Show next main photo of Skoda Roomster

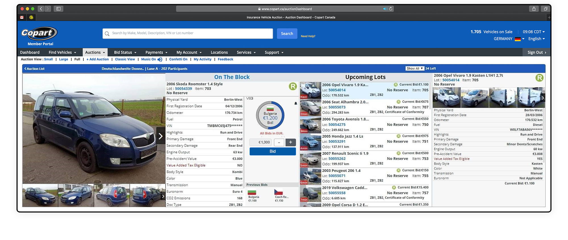coord(160,136)
